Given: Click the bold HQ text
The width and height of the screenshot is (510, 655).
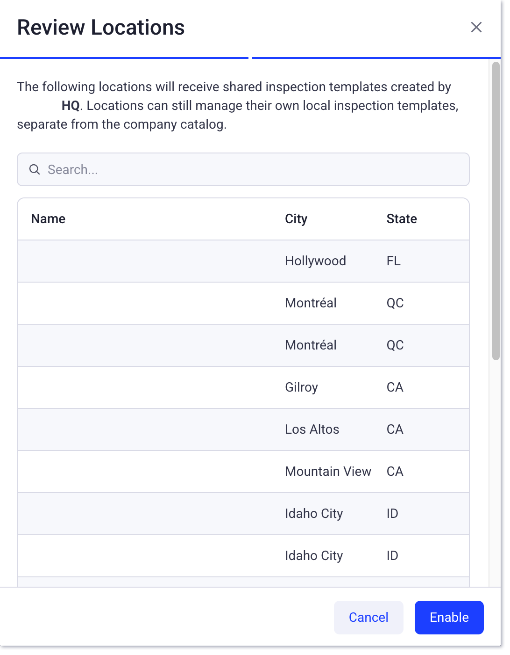Looking at the screenshot, I should [x=71, y=106].
